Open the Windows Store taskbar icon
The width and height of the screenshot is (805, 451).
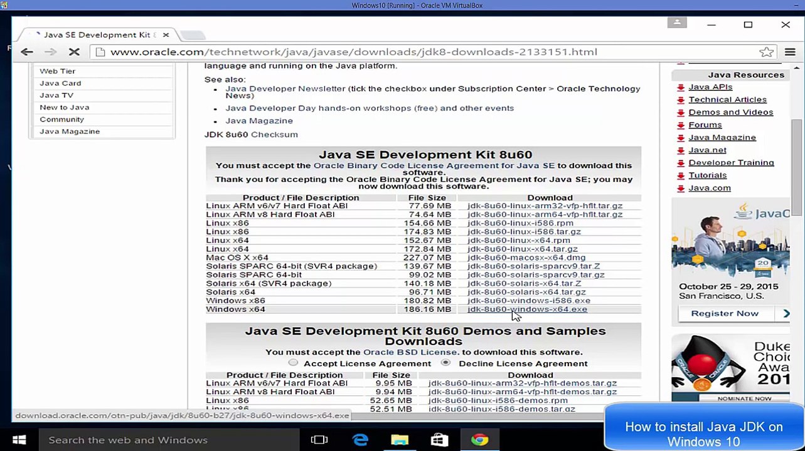click(x=439, y=440)
